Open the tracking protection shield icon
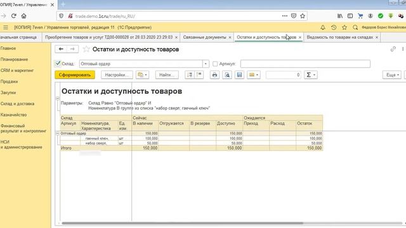 [61, 16]
